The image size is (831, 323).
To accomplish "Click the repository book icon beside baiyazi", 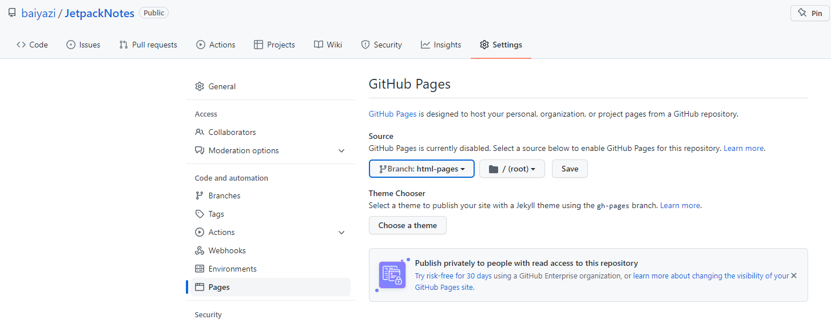I will point(12,13).
